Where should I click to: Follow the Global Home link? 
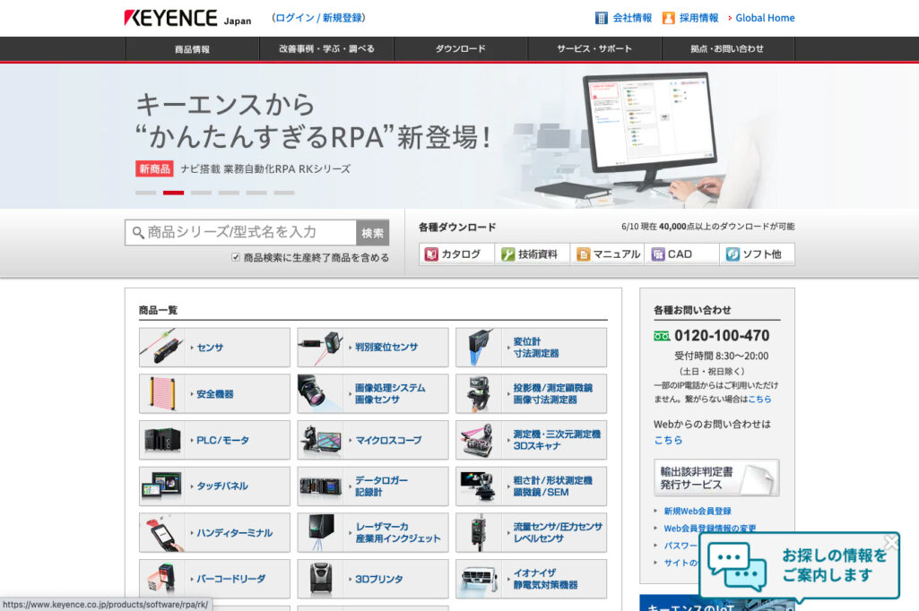(x=765, y=18)
